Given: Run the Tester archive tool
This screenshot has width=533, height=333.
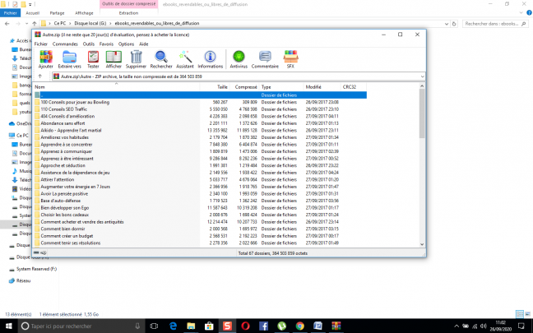Looking at the screenshot, I should [x=93, y=59].
